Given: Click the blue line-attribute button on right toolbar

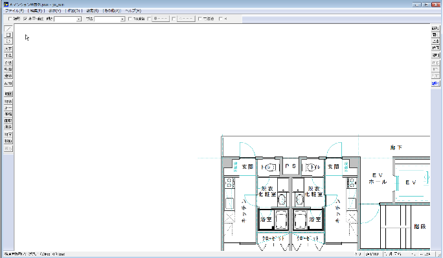Looking at the screenshot, I should [435, 83].
